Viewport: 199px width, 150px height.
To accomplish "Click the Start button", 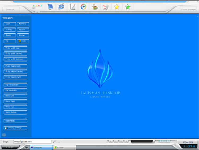I will [10, 147].
